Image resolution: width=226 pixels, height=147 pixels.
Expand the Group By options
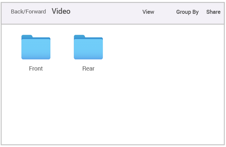[187, 12]
